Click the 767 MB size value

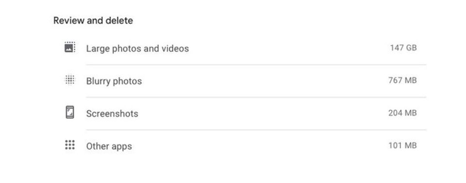402,80
